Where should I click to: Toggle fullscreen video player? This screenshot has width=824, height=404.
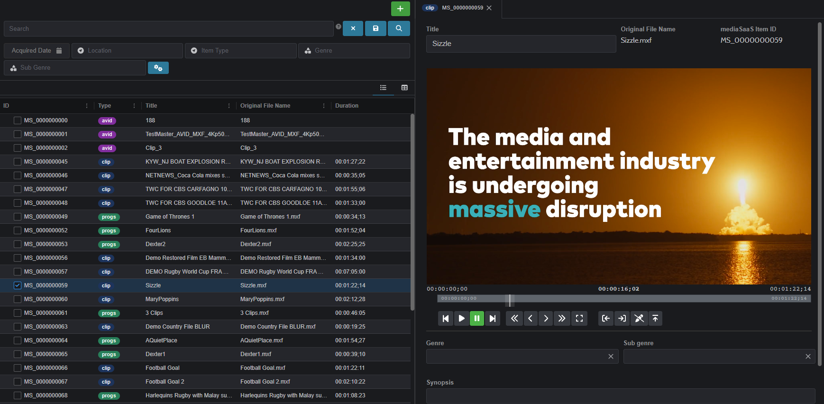pos(579,319)
